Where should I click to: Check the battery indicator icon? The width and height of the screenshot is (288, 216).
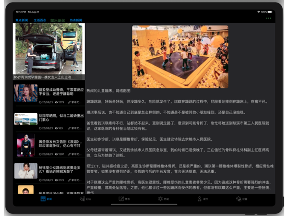(x=270, y=12)
